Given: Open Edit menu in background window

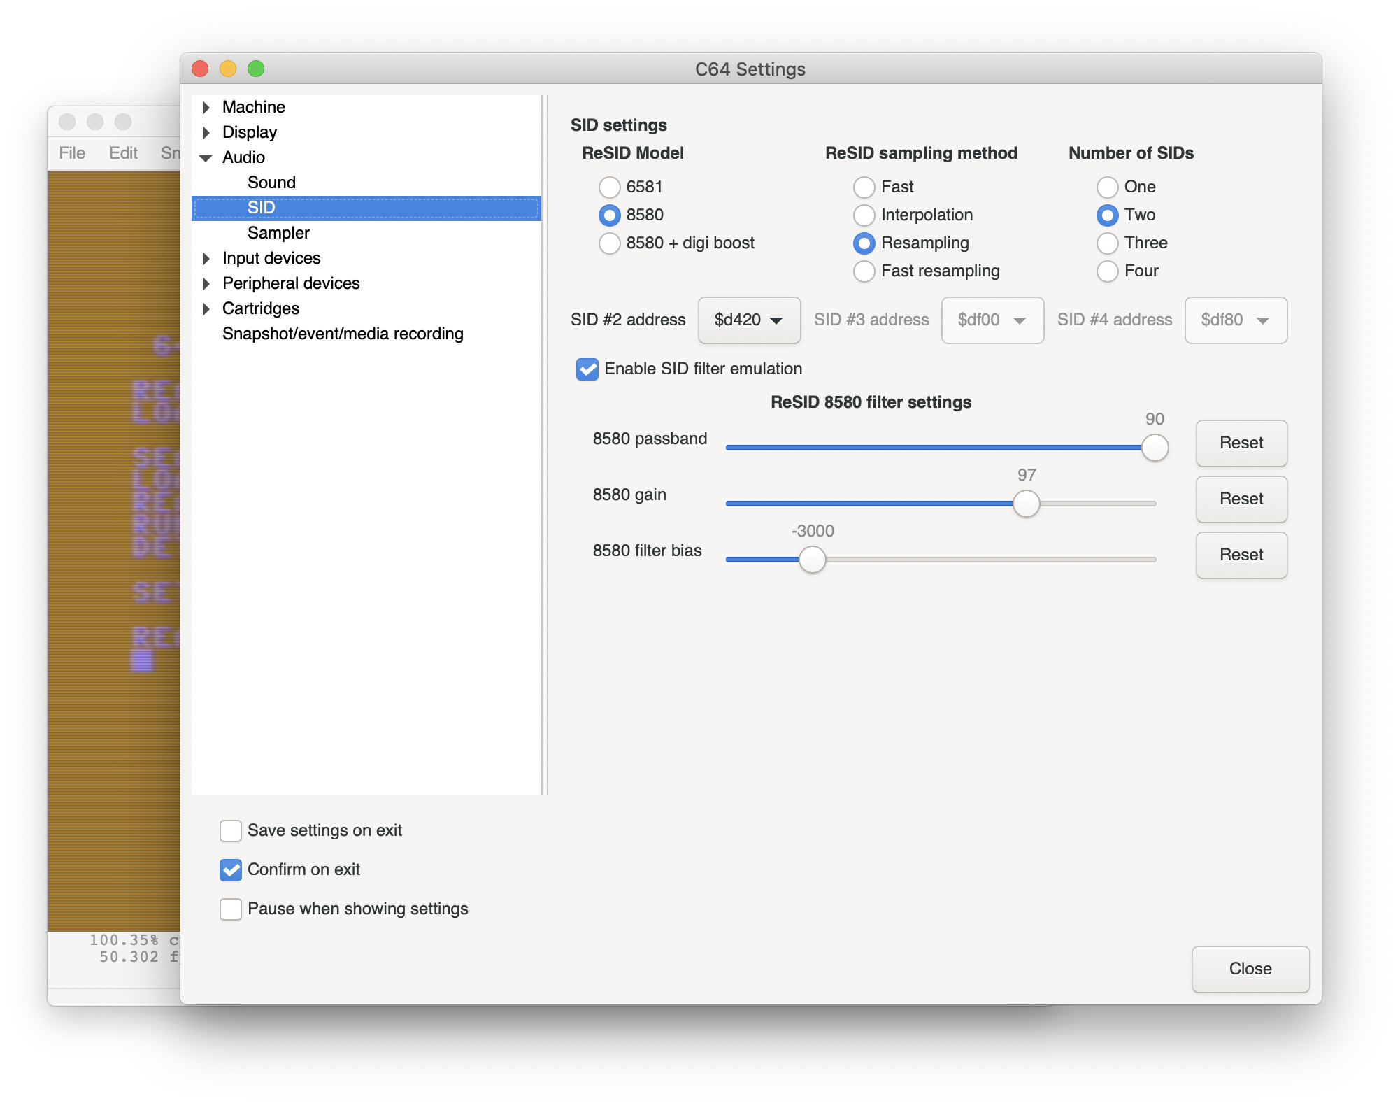Looking at the screenshot, I should pyautogui.click(x=124, y=153).
